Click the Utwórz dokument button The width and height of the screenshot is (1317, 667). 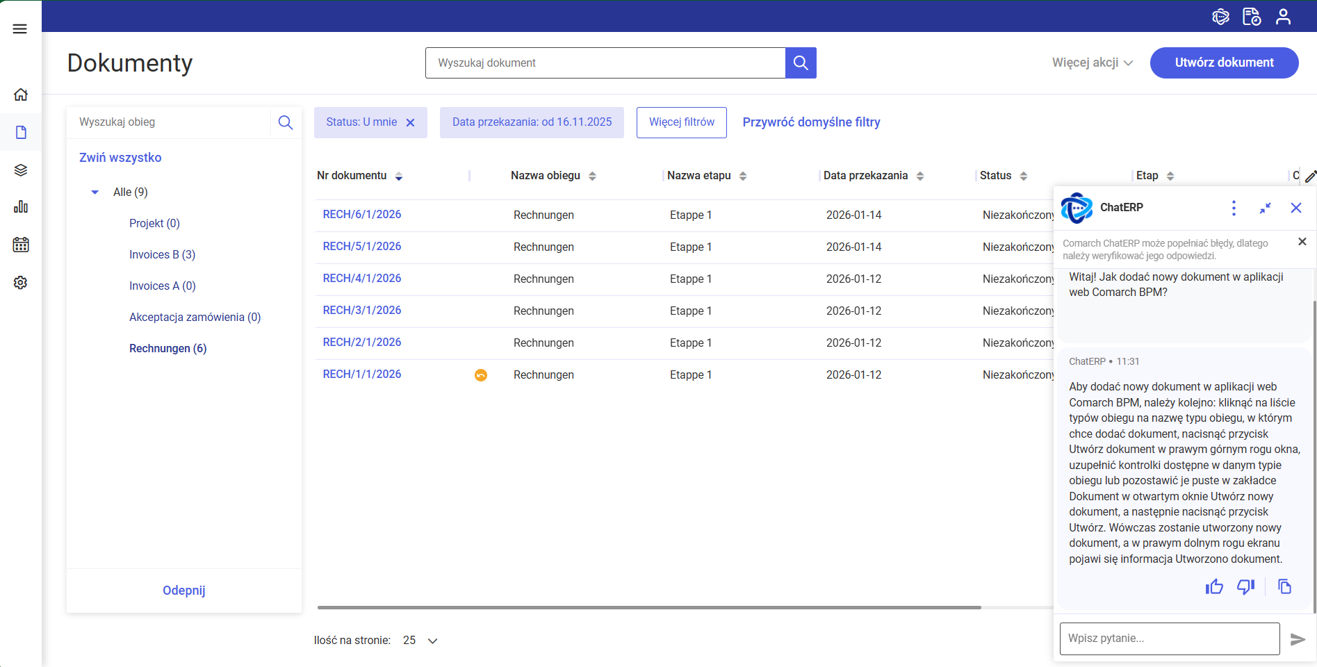[x=1224, y=63]
